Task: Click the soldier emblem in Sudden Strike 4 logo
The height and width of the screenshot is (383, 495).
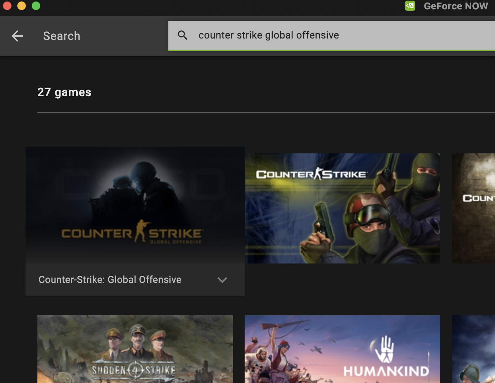Action: tap(135, 370)
